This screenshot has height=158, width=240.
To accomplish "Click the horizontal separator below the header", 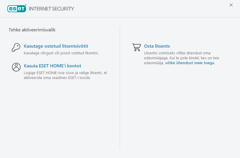I will coord(120,17).
